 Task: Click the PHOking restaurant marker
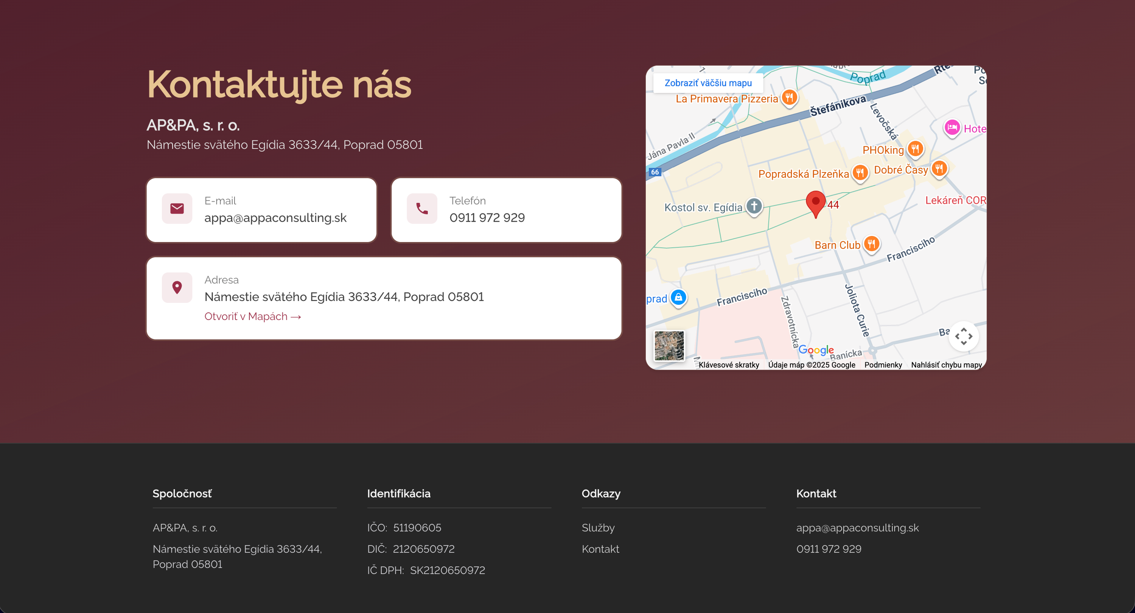pos(915,149)
